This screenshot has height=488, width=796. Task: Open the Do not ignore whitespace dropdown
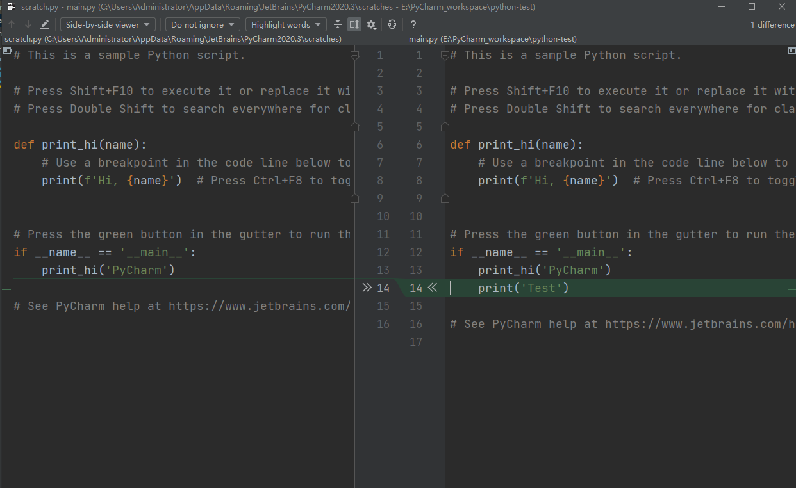[x=203, y=24]
